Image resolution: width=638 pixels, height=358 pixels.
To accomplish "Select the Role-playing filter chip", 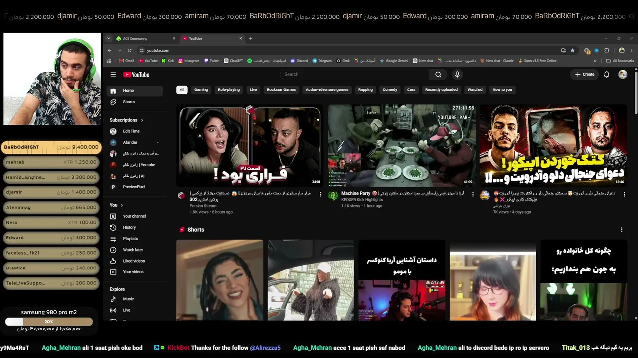I will coord(229,90).
